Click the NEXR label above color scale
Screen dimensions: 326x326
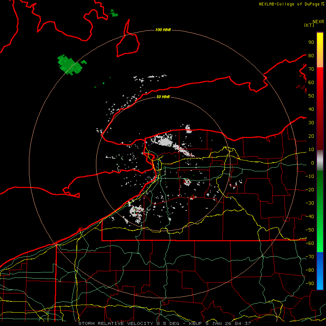tap(318, 22)
